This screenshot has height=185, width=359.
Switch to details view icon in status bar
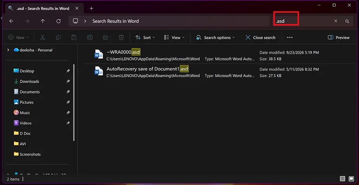(x=342, y=179)
